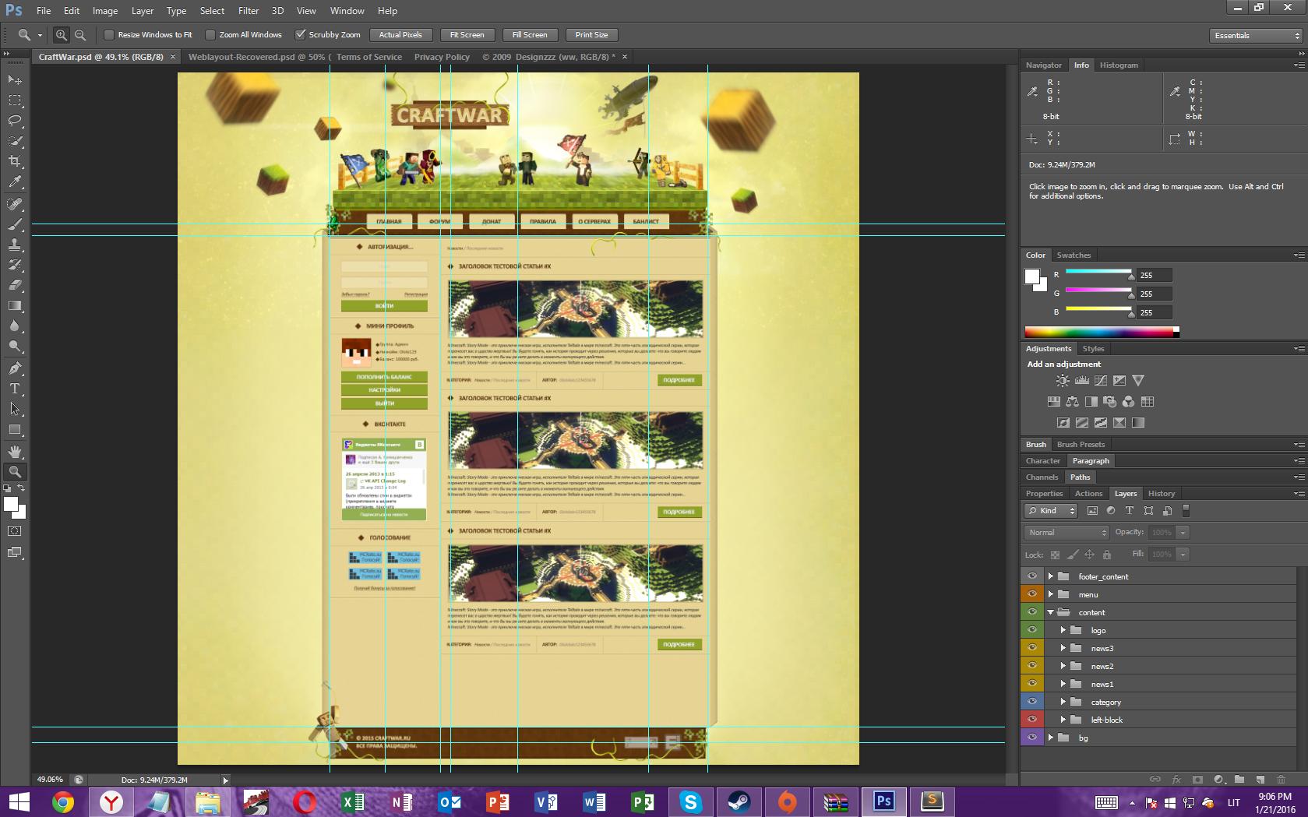Viewport: 1308px width, 817px height.
Task: Open the Layer menu
Action: 143,11
